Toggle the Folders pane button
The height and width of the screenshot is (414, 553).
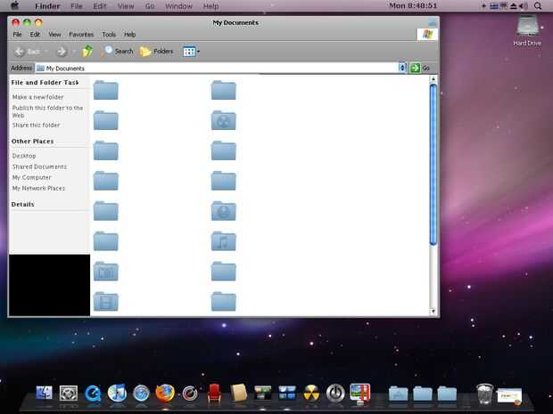point(157,52)
